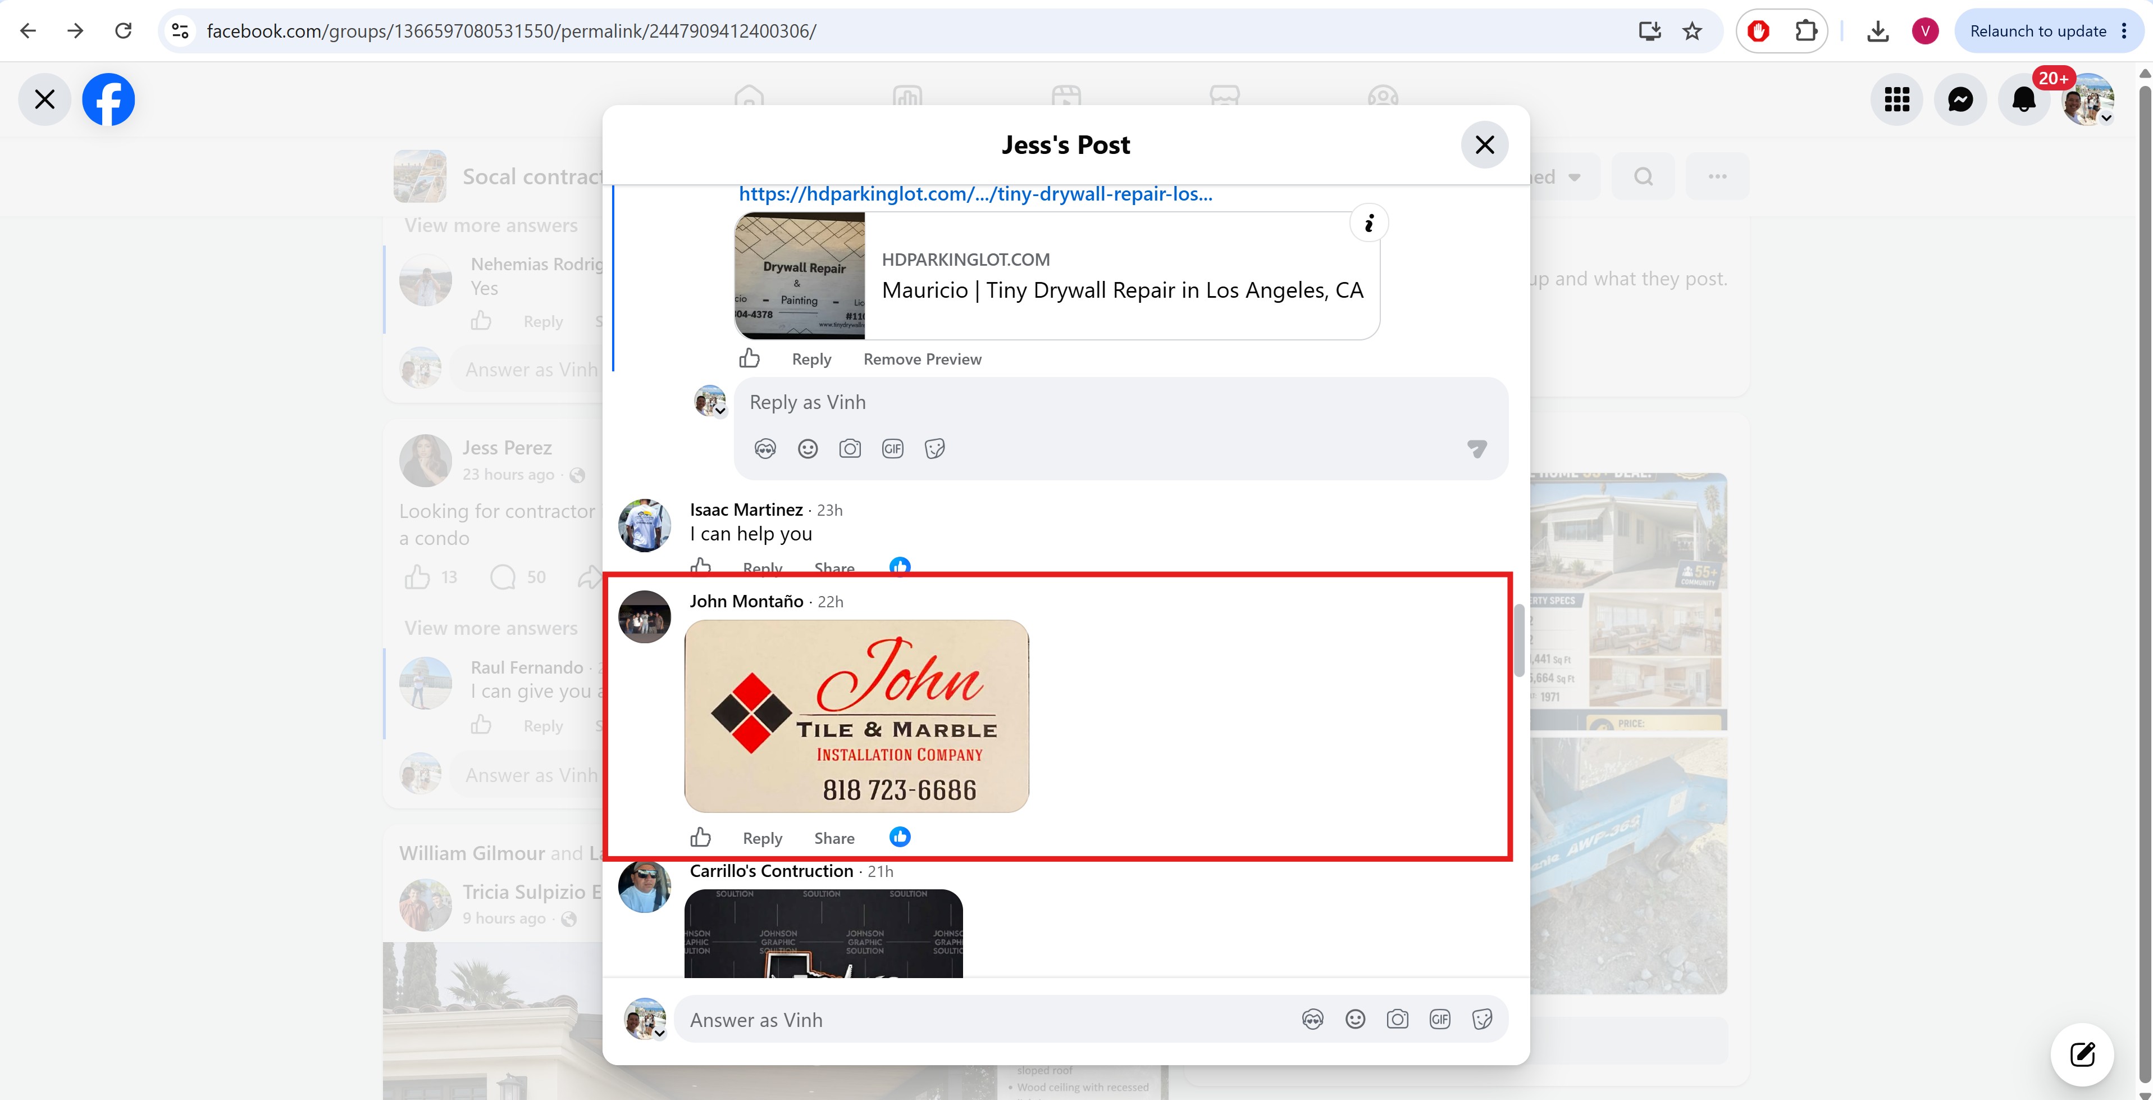2153x1100 pixels.
Task: Insert an avatar sticker in the reply box
Action: (x=765, y=449)
